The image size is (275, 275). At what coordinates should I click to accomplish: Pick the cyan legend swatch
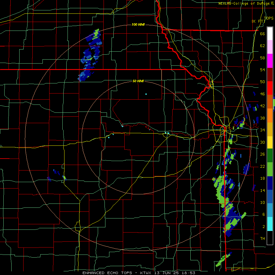(270, 224)
